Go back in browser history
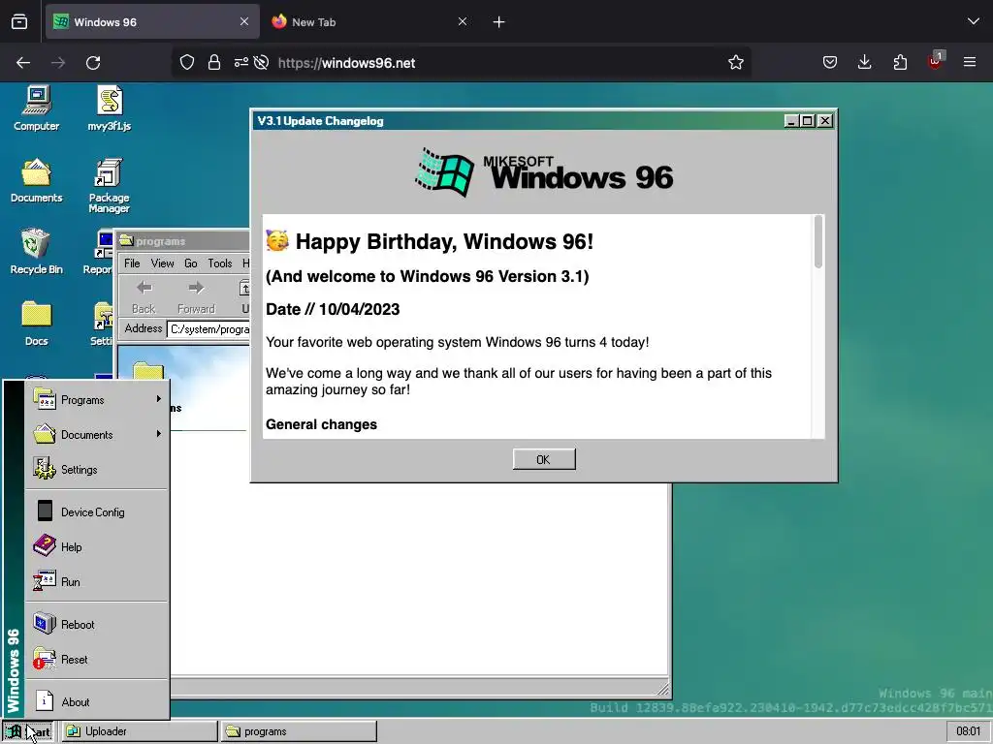This screenshot has height=744, width=993. point(23,63)
